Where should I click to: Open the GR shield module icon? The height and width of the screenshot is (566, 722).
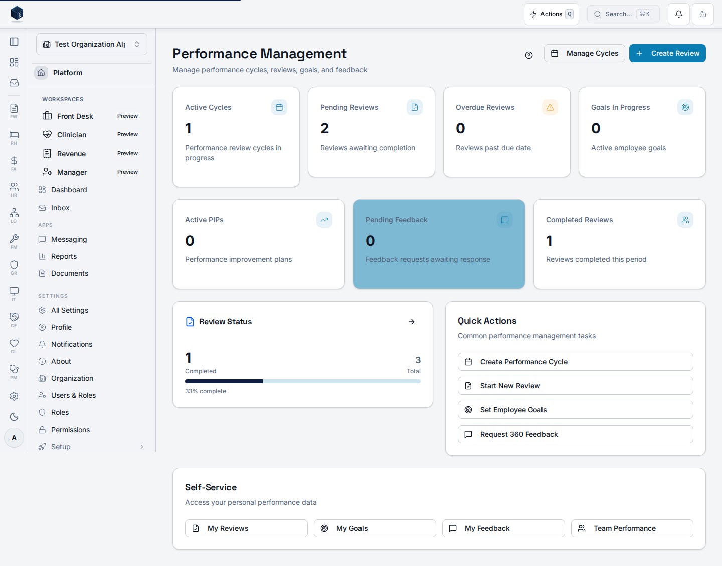[x=14, y=267]
